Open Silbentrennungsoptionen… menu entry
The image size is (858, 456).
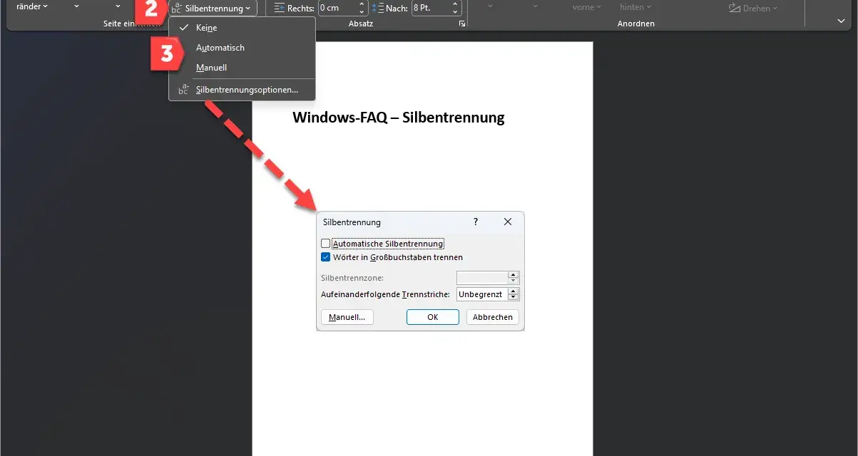242,90
